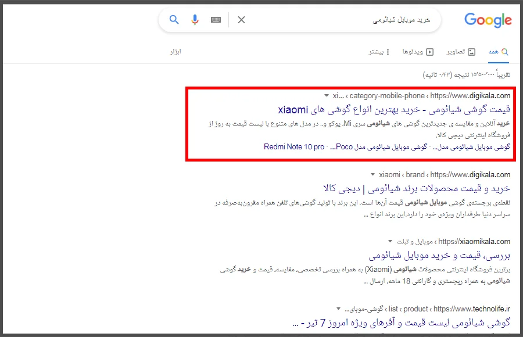This screenshot has height=337, width=523.
Task: Click the play icon beside ویدئوها tab
Action: pos(429,52)
